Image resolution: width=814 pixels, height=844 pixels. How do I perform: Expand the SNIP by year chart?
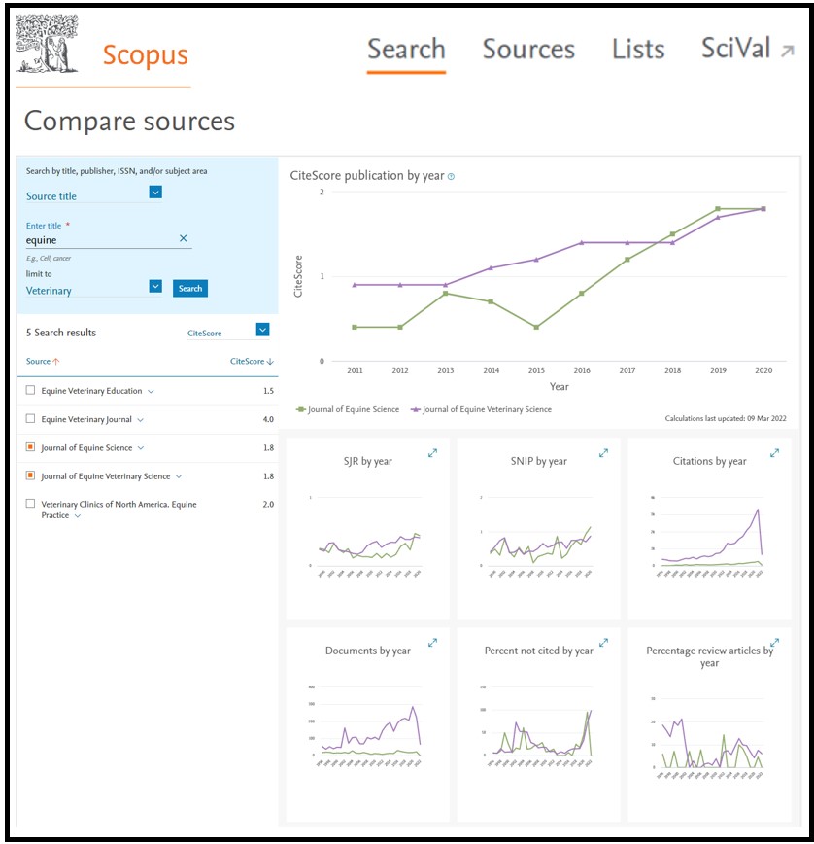[x=603, y=453]
